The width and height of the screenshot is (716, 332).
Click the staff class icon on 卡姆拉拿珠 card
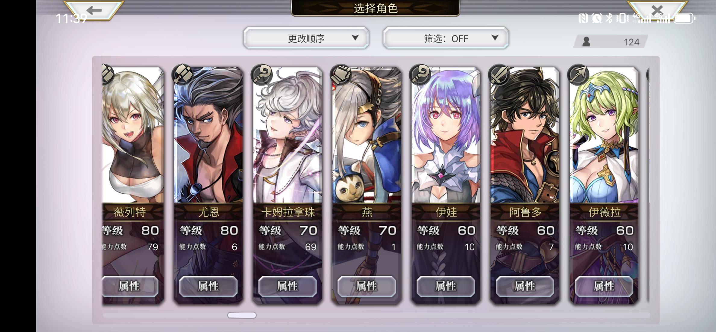coord(262,74)
